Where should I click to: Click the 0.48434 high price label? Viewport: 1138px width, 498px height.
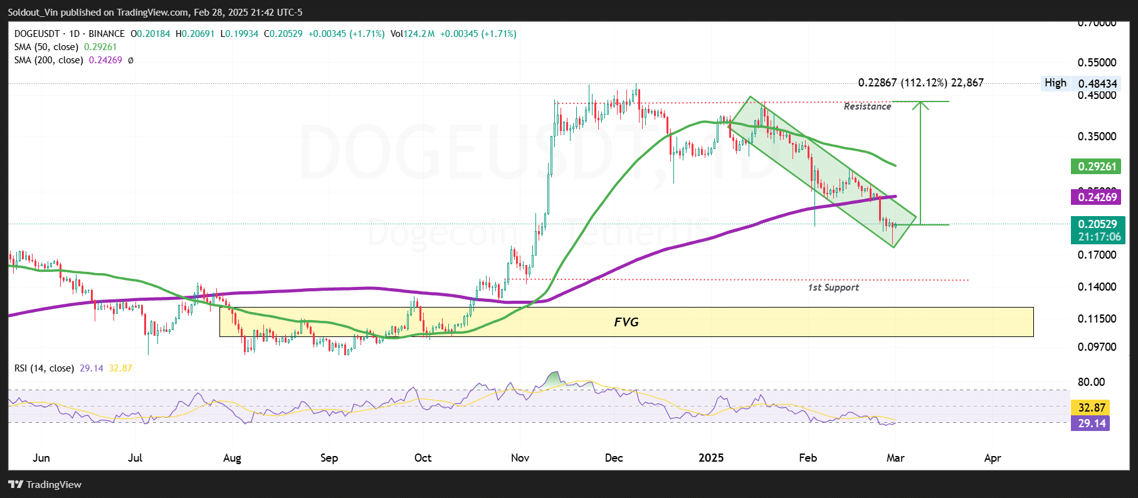pyautogui.click(x=1097, y=83)
